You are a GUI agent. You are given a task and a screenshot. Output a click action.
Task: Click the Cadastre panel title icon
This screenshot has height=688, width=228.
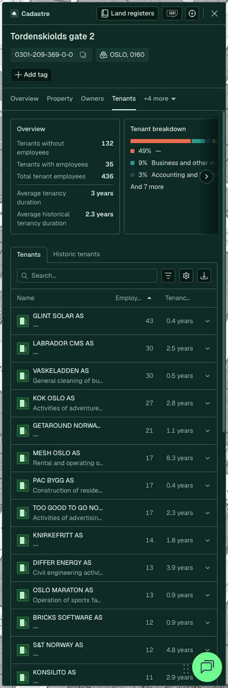coord(15,14)
